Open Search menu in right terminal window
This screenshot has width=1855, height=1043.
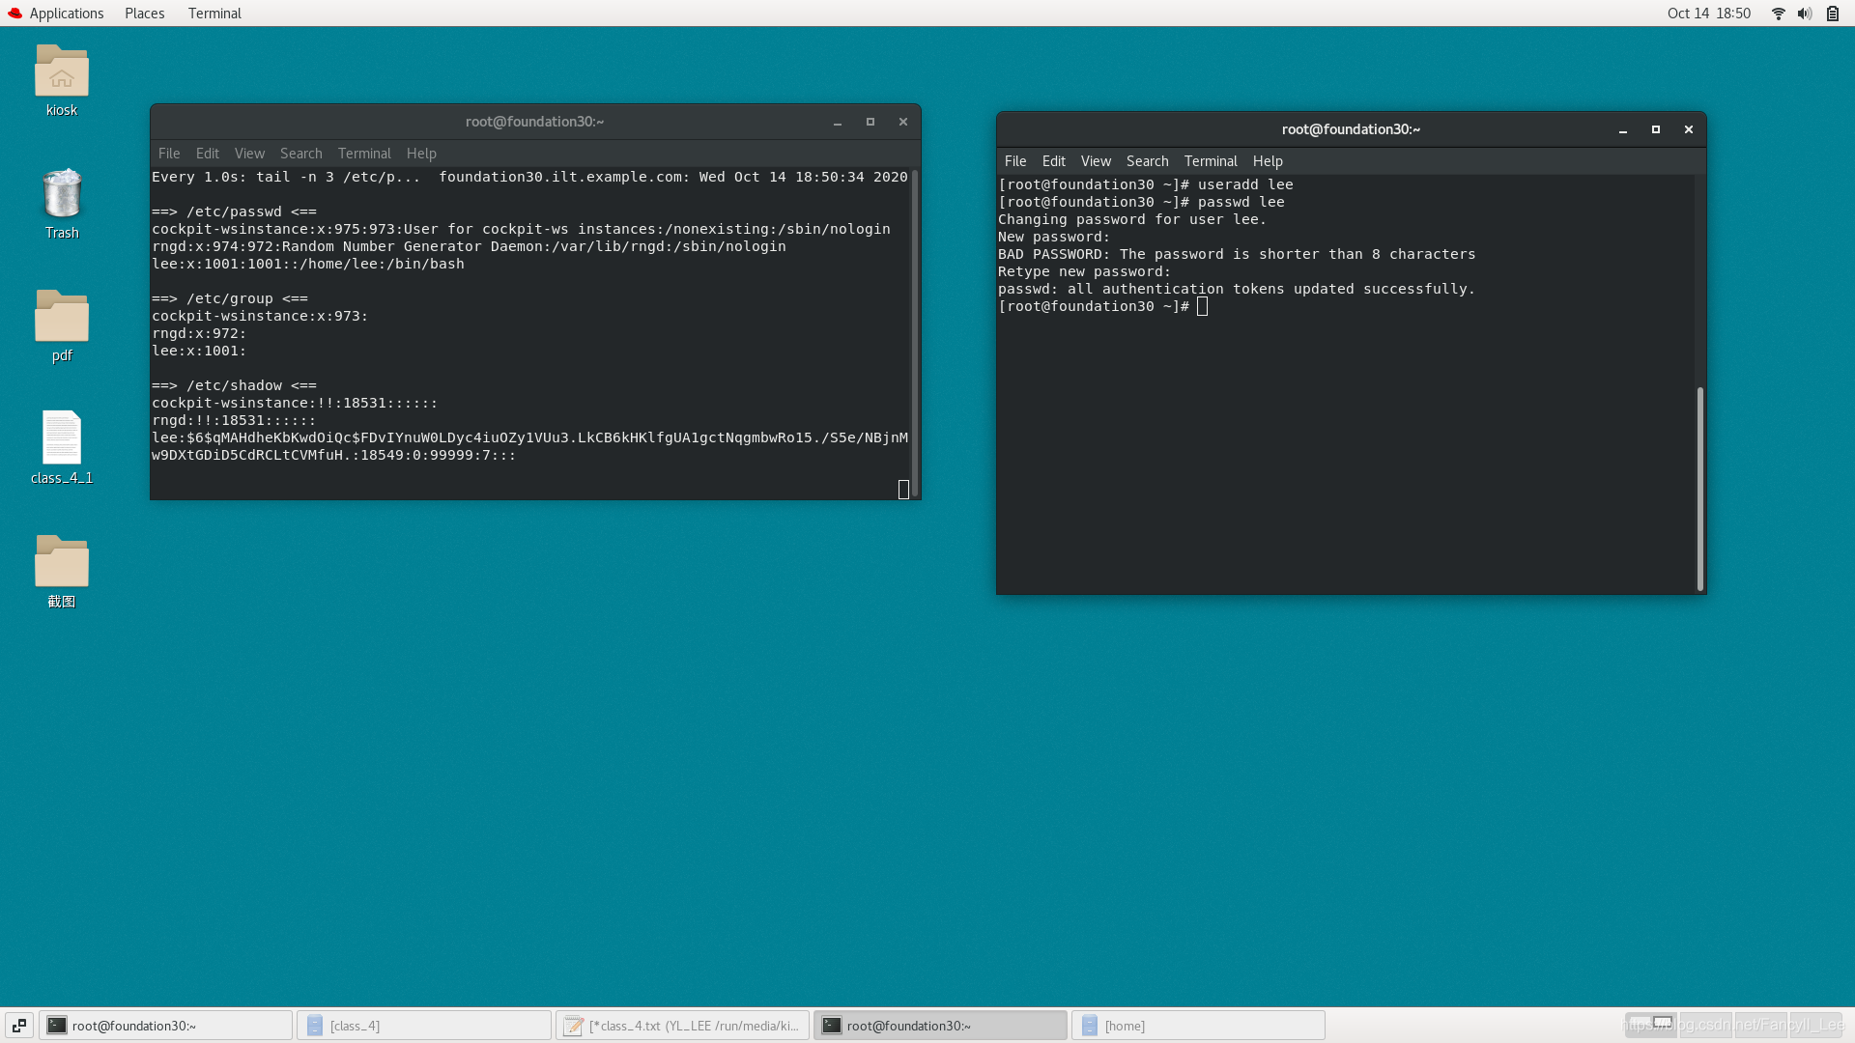click(1147, 161)
